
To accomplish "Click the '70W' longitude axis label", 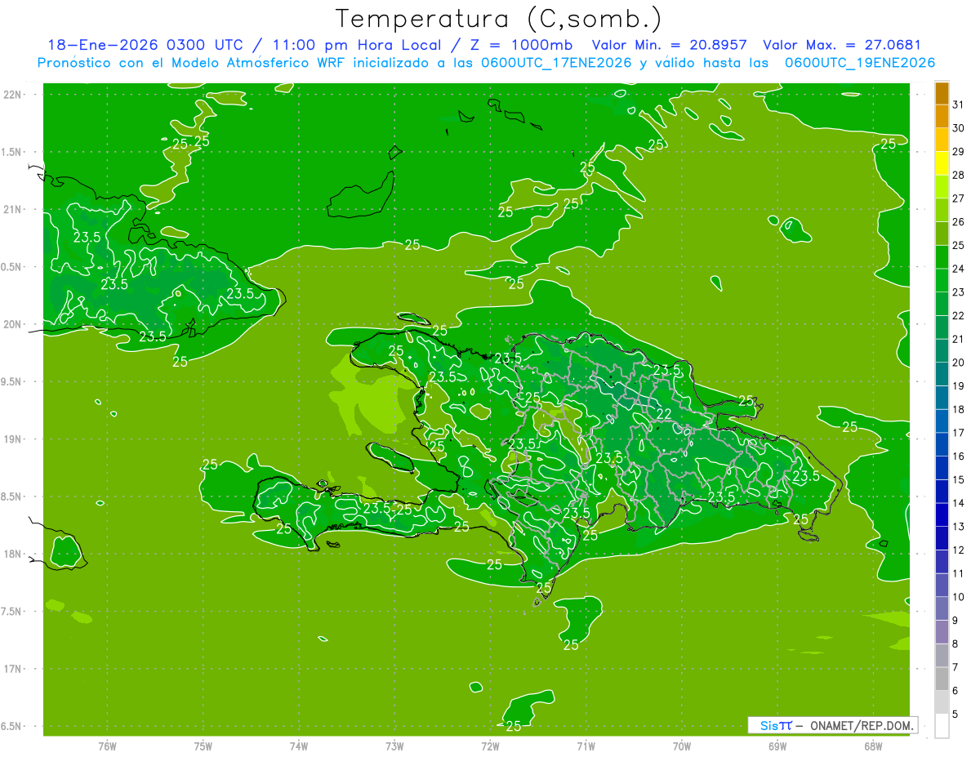I will pyautogui.click(x=681, y=746).
